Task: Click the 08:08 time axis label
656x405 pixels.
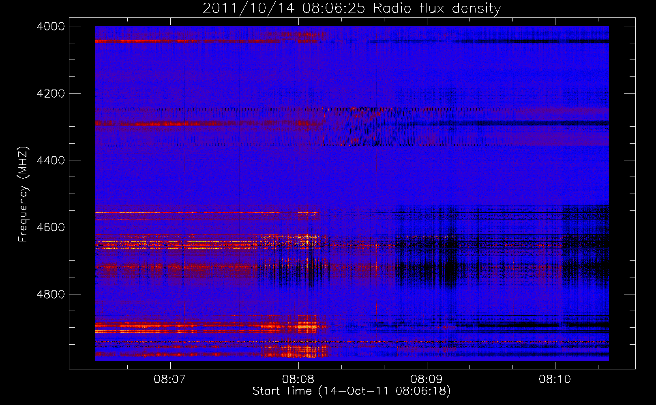Action: click(298, 379)
